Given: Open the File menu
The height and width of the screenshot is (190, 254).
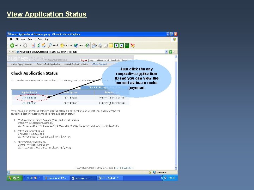Looking at the screenshot, I should pyautogui.click(x=12, y=39).
